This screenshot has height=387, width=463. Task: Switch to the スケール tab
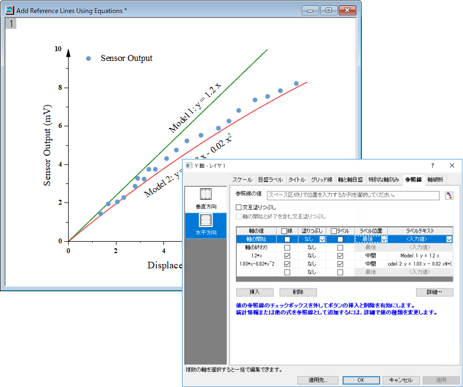click(242, 180)
